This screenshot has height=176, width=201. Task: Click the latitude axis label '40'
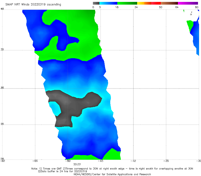[x=2, y=9]
